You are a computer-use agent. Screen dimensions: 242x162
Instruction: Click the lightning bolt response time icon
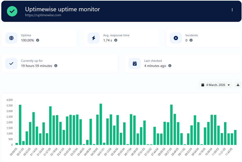click(94, 38)
